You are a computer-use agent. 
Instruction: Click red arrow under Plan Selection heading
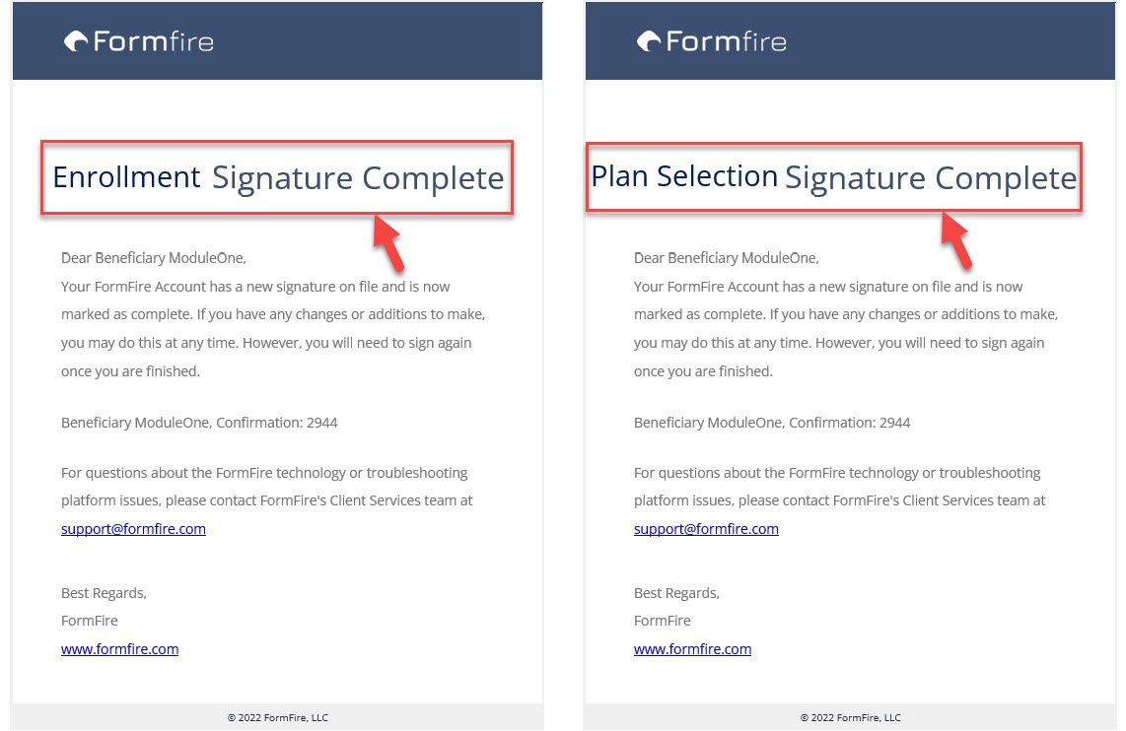[956, 240]
